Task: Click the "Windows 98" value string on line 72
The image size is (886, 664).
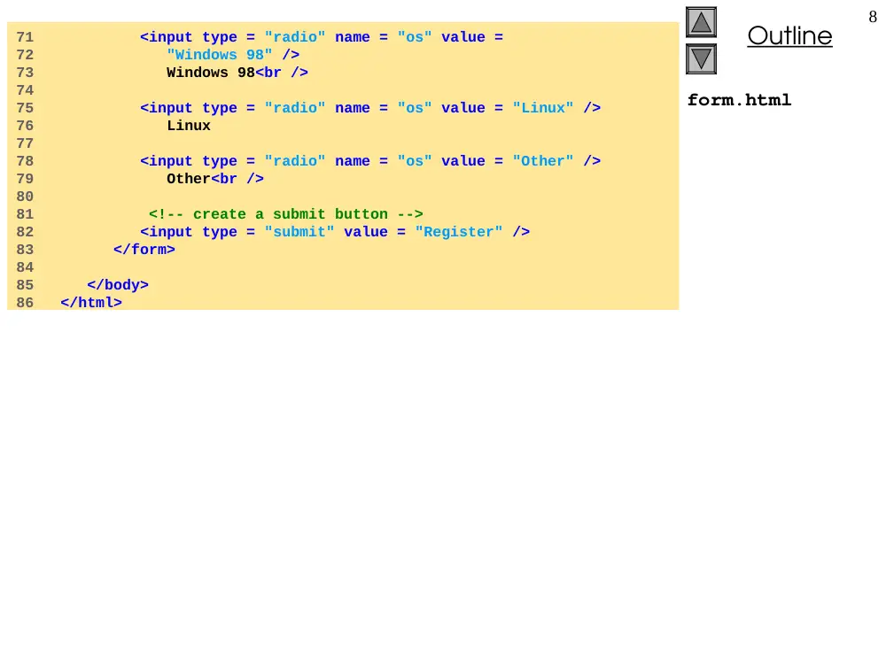Action: [219, 55]
